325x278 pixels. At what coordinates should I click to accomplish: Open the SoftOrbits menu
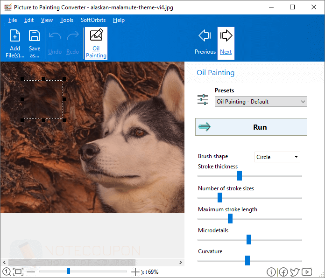[x=93, y=20]
